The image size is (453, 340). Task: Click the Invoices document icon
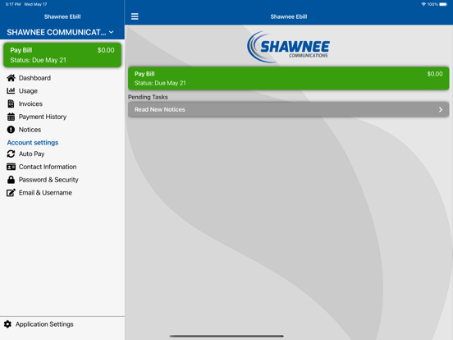coord(11,103)
